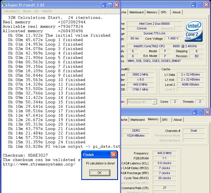Click the processor name field Intel Core 2 Duo E6600

[x=154, y=24]
